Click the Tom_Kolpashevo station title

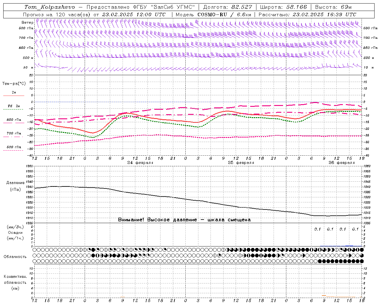pos(50,7)
